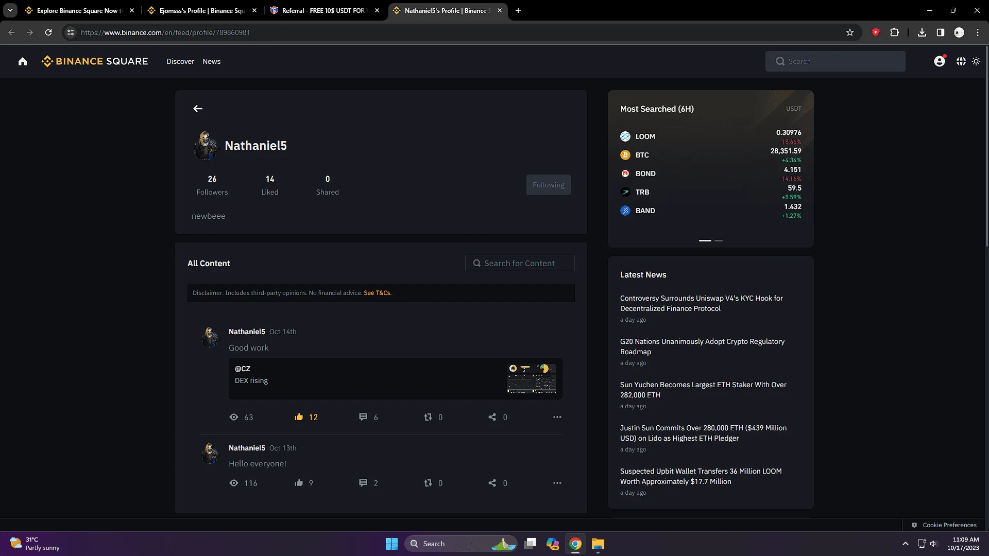This screenshot has width=989, height=556.
Task: View site information icon in address bar
Action: pyautogui.click(x=71, y=32)
